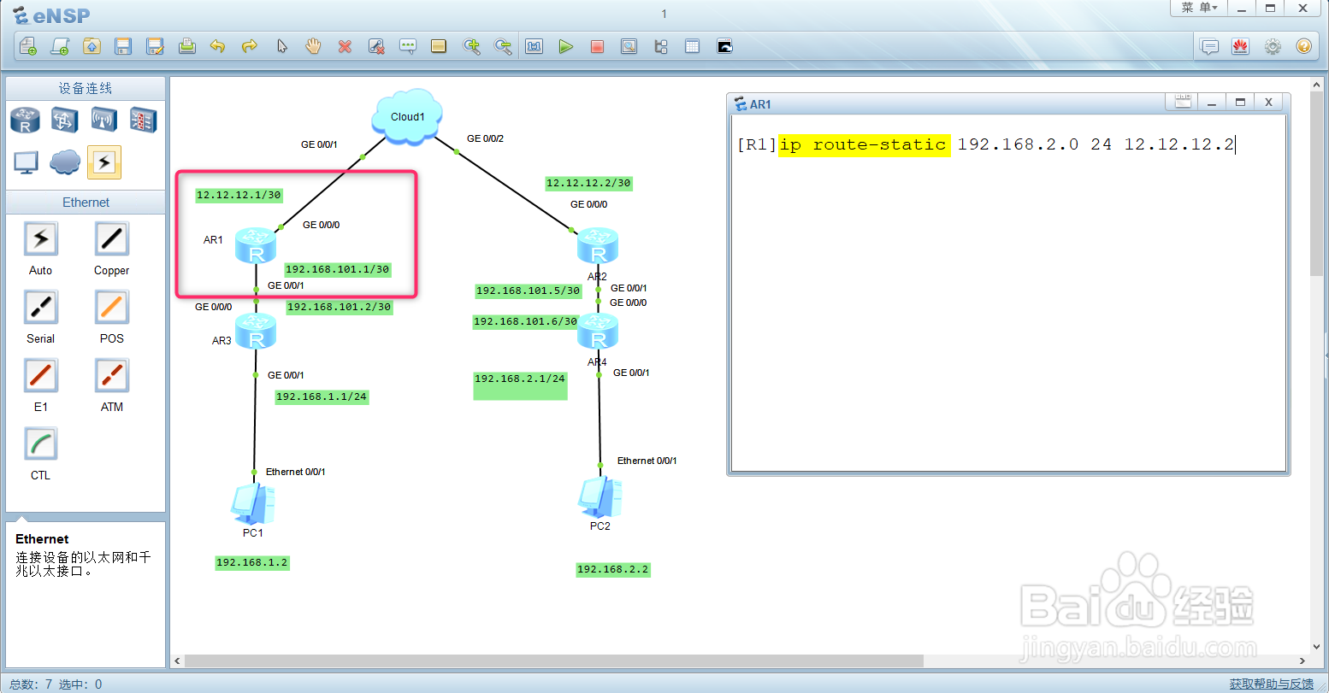Click the 192.168.1.1/24 label
Viewport: 1329px width, 693px height.
coord(322,396)
